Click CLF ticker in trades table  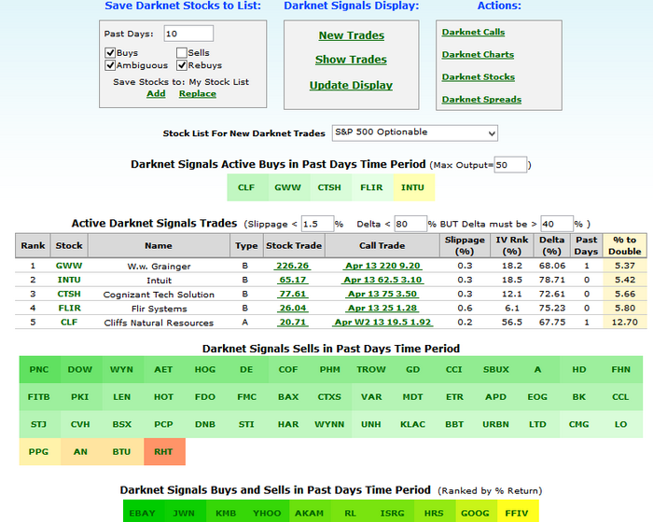69,323
